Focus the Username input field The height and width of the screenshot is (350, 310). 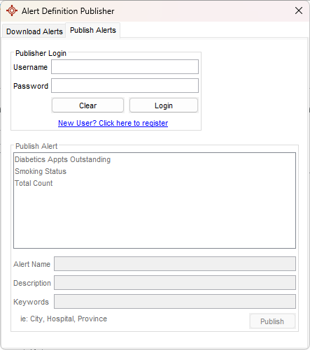coord(125,67)
